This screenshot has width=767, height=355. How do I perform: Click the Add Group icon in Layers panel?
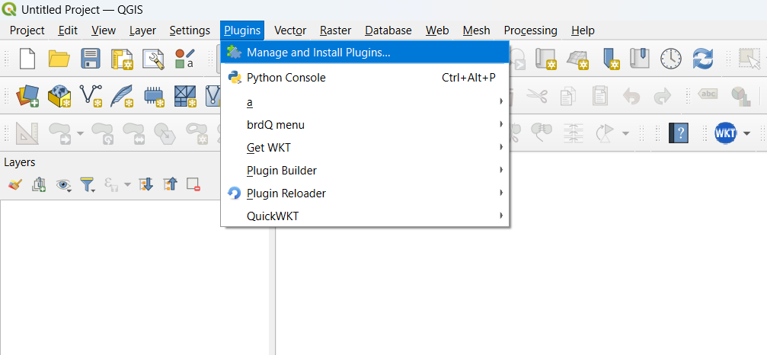[x=39, y=184]
